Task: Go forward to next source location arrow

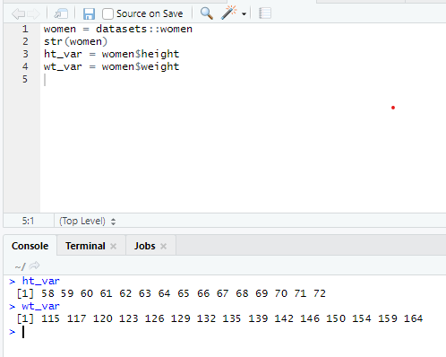Action: 33,13
